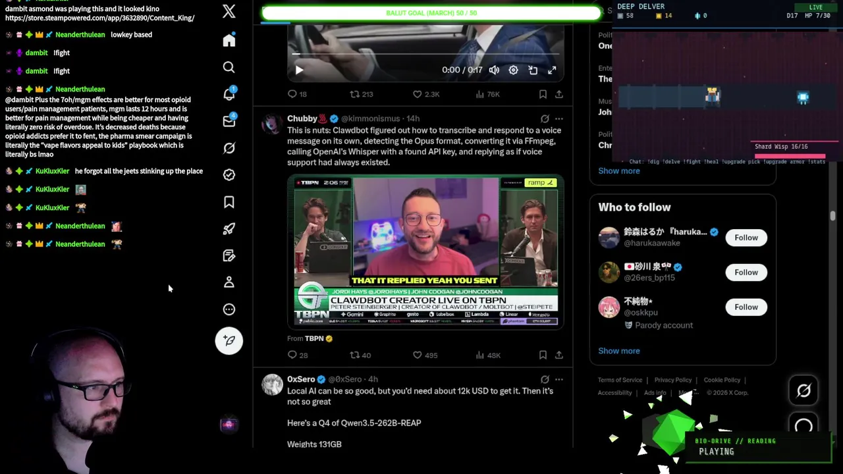Open the Explore search icon
This screenshot has height=474, width=843.
click(x=229, y=67)
